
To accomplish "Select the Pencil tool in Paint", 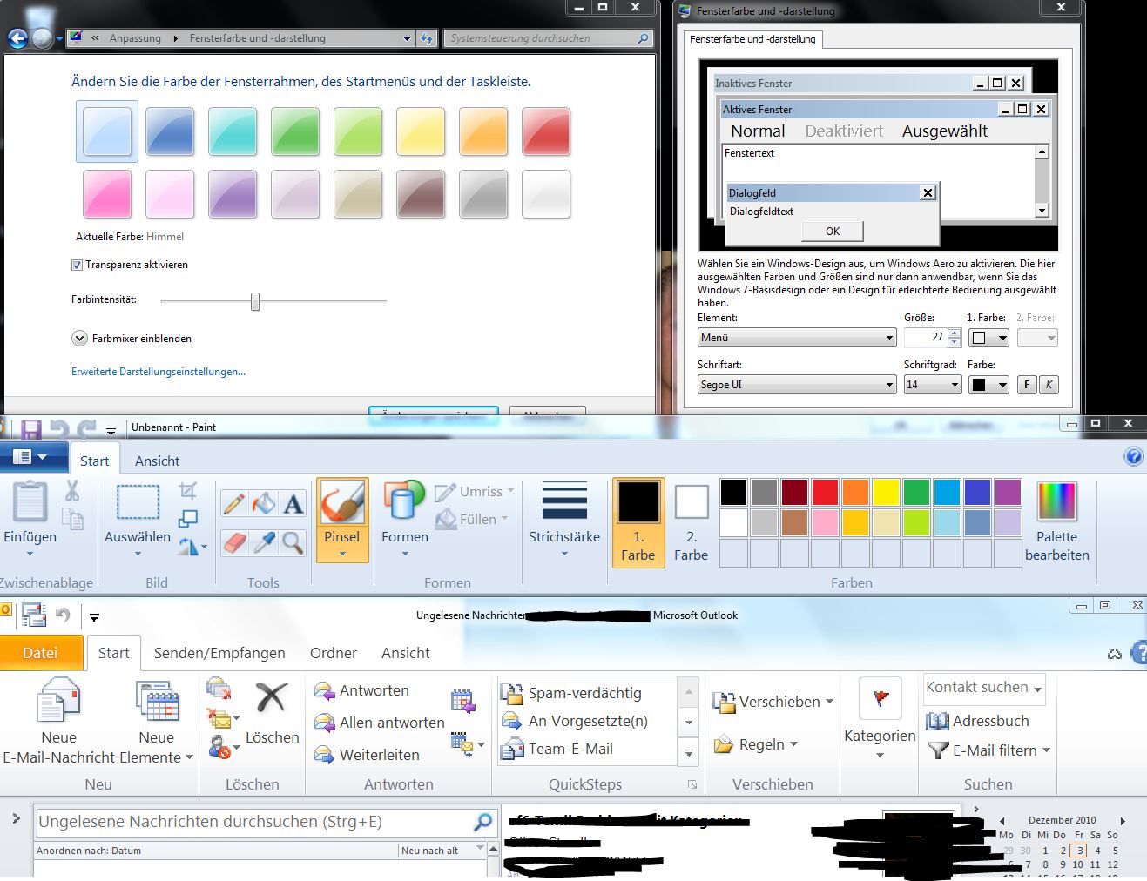I will click(233, 503).
